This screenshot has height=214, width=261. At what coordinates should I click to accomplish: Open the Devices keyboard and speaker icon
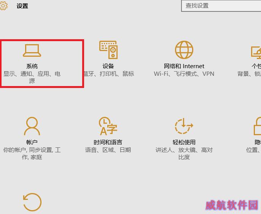108,50
